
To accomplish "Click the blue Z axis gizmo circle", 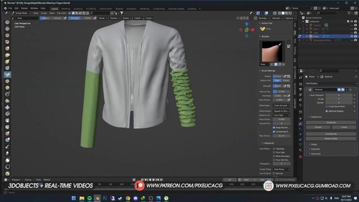I will (247, 24).
